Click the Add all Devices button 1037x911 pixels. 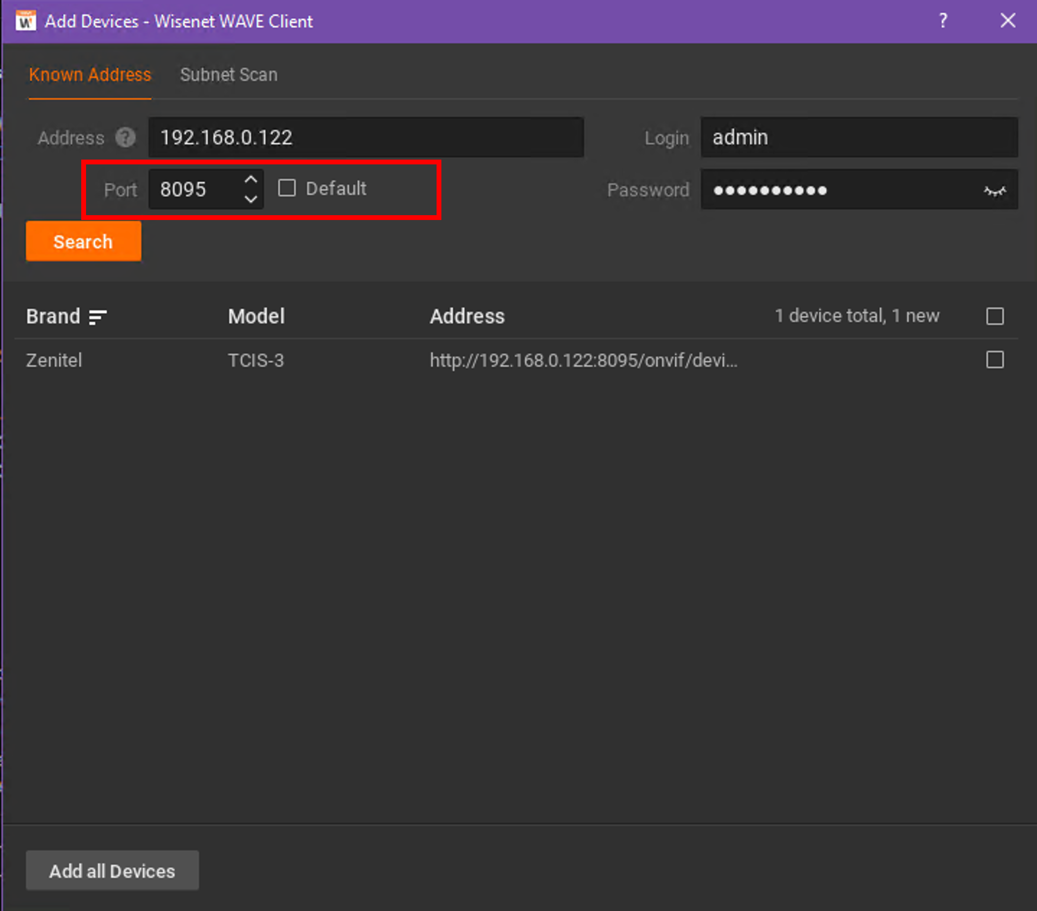[x=112, y=870]
